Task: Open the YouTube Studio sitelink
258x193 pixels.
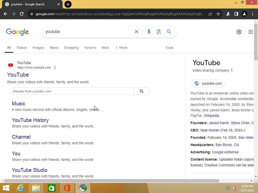Action: (30, 170)
